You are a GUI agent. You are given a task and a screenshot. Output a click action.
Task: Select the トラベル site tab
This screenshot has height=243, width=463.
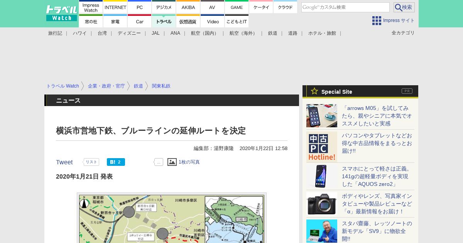[164, 22]
